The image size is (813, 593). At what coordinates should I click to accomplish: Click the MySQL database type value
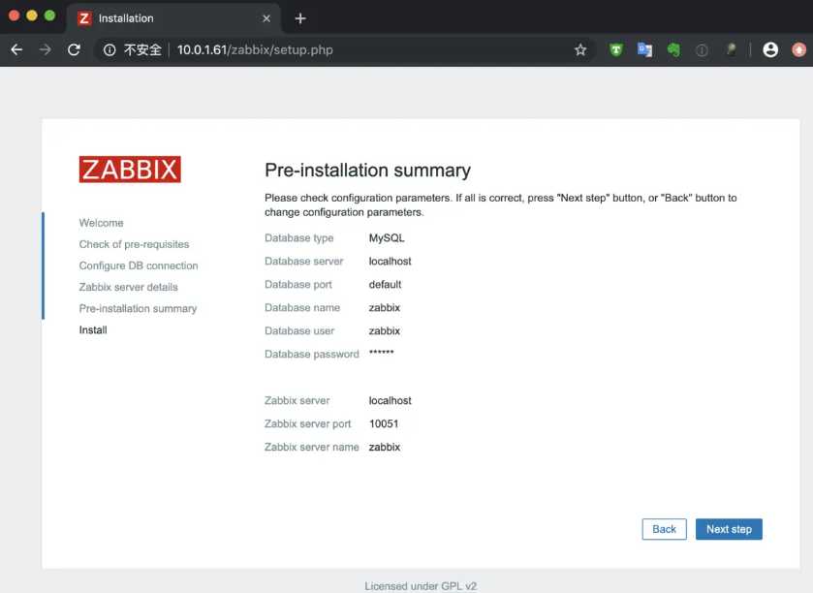pyautogui.click(x=387, y=238)
